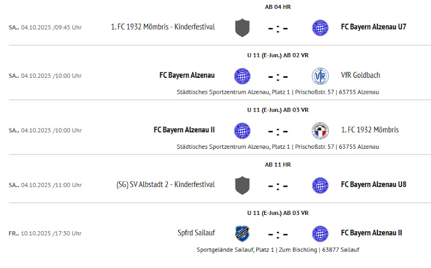Click the Spfrd Sailauf club crest
Viewport: 431px width, 268px height.
pyautogui.click(x=242, y=234)
